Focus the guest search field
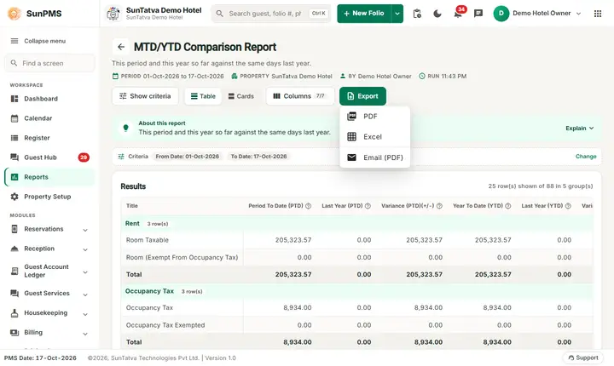This screenshot has height=366, width=614. point(271,14)
